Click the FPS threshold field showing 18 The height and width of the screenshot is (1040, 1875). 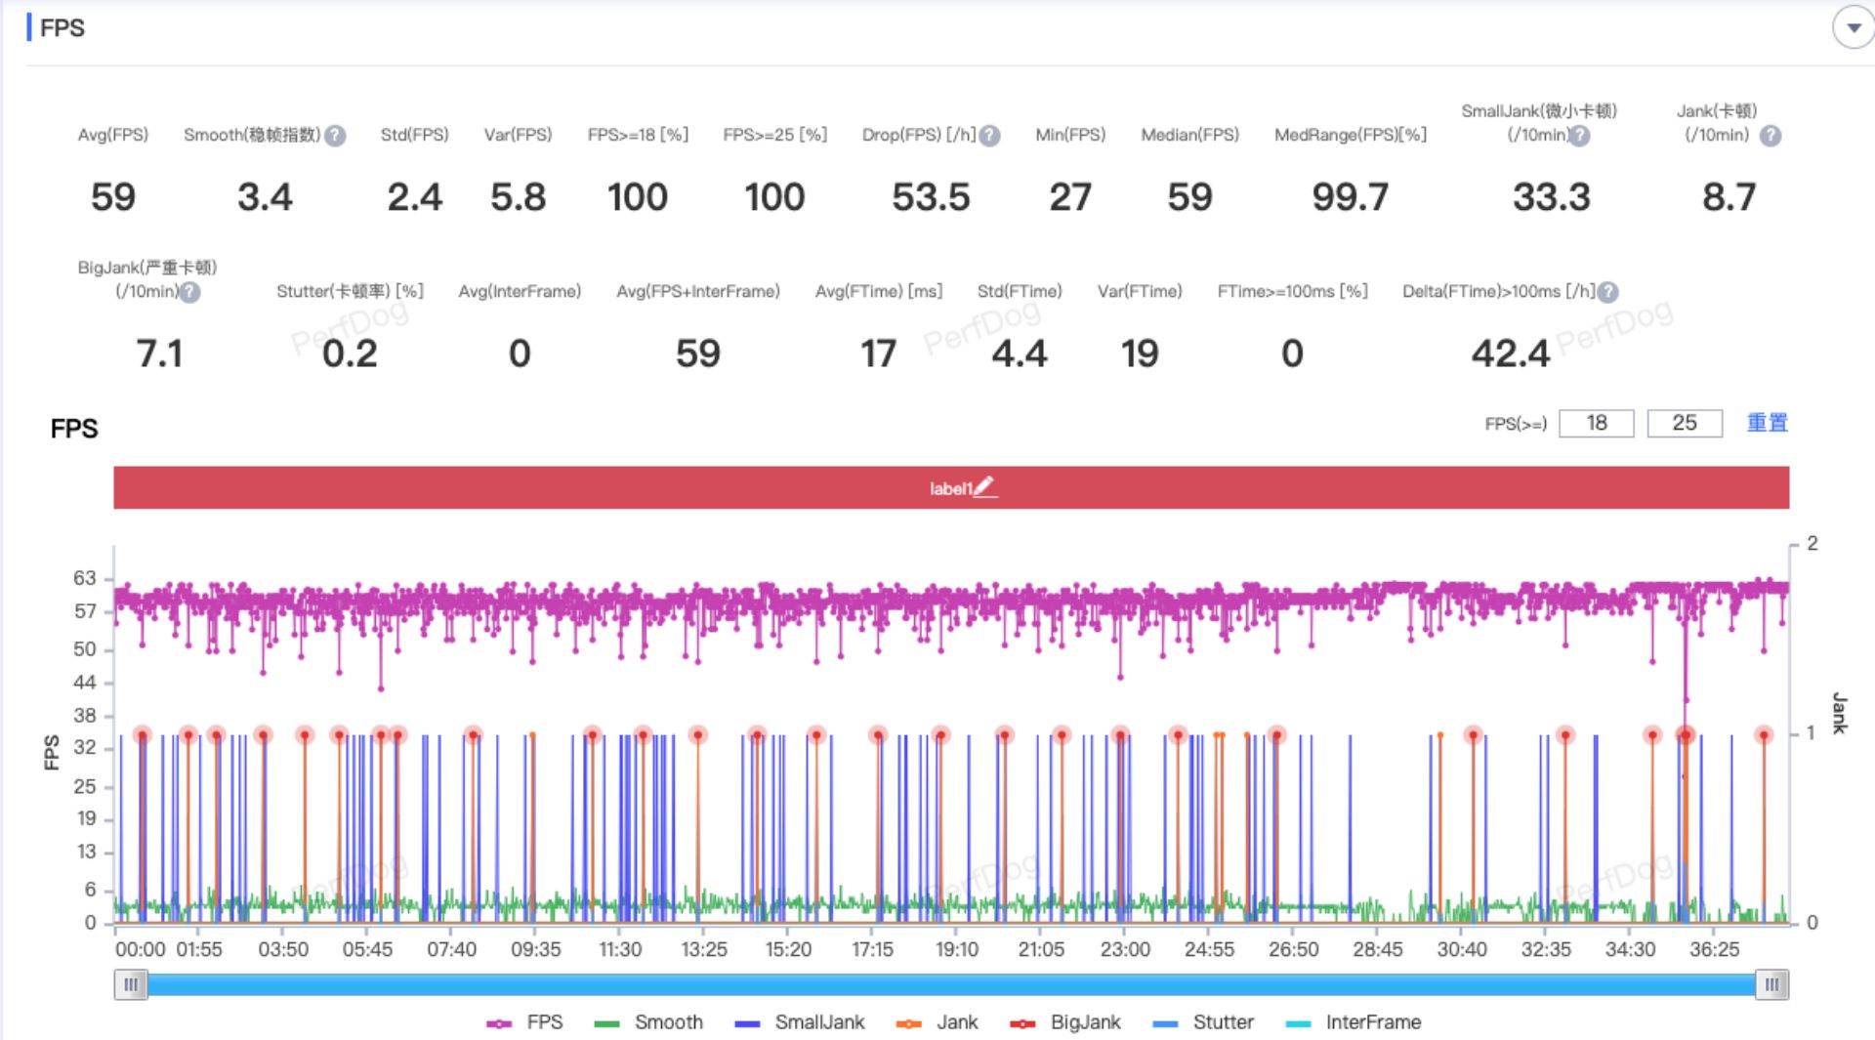coord(1596,423)
